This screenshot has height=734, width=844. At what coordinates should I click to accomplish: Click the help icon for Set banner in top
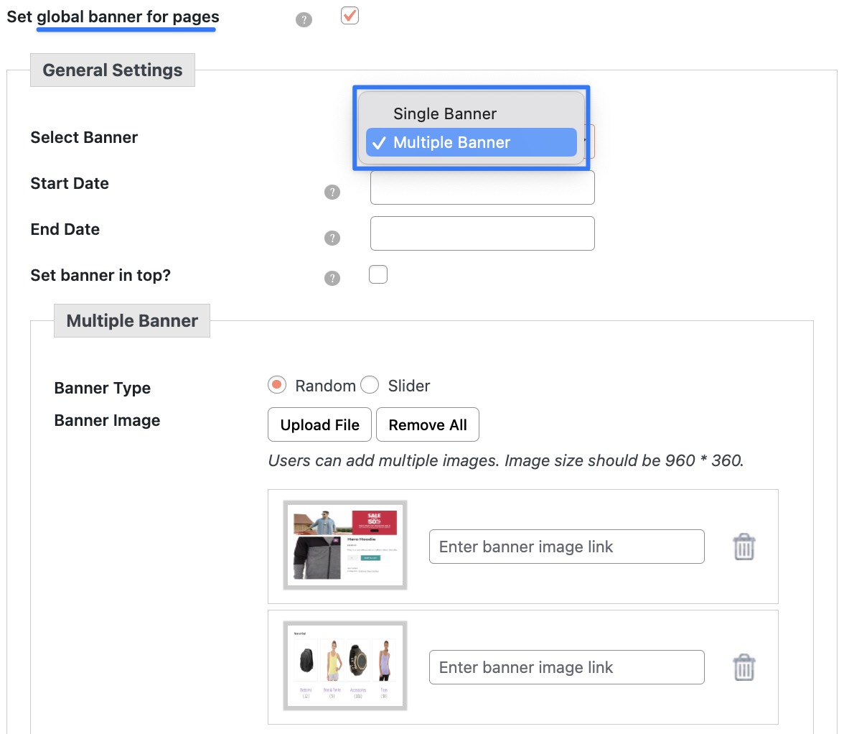[332, 278]
